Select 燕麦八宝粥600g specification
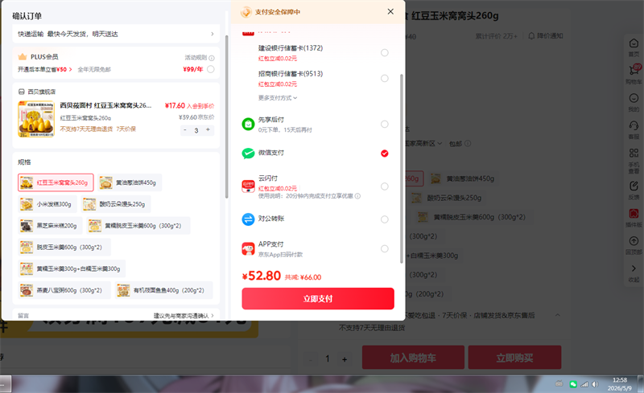This screenshot has height=393, width=644. tap(64, 290)
